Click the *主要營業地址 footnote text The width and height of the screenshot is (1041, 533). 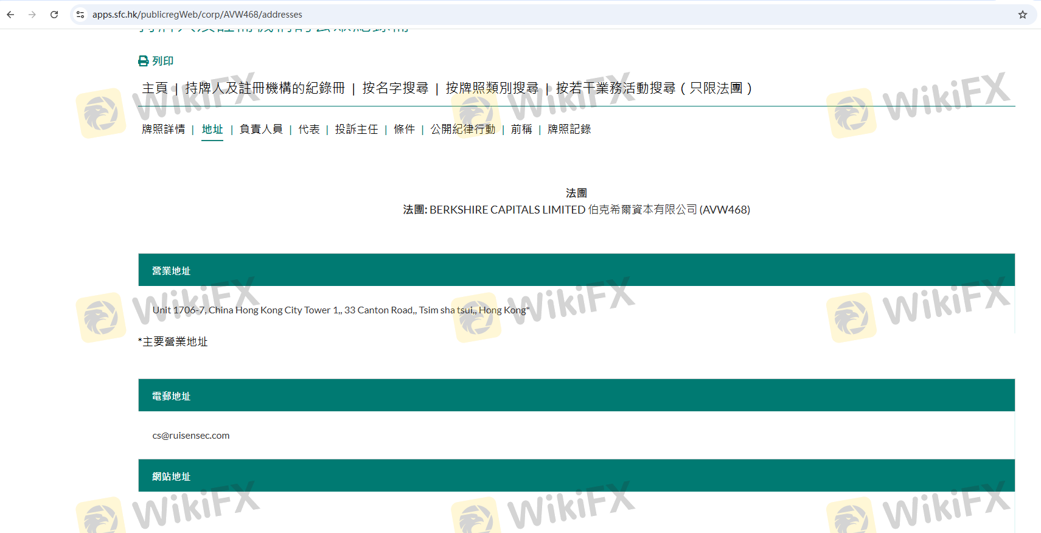click(173, 342)
